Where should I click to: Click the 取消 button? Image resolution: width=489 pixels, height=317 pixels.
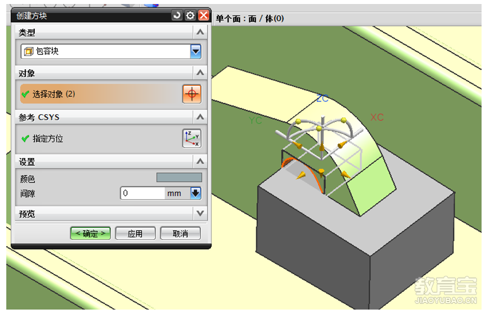coord(180,233)
